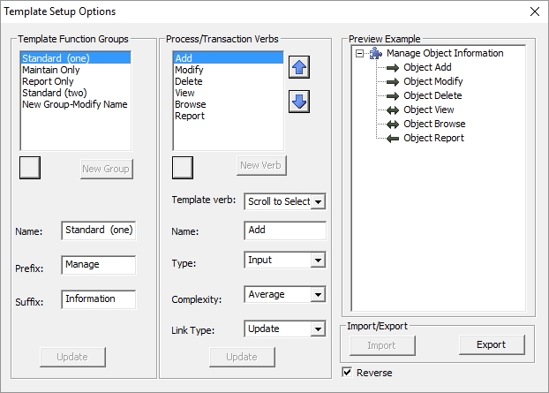Expand the Complexity dropdown
This screenshot has height=393, width=549.
click(319, 294)
